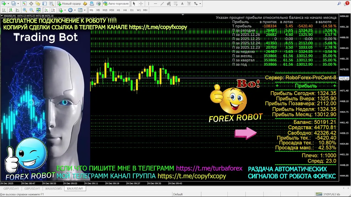Image resolution: width=351 pixels, height=197 pixels.
Task: Open the chat notifications icon
Action: (x=346, y=4)
